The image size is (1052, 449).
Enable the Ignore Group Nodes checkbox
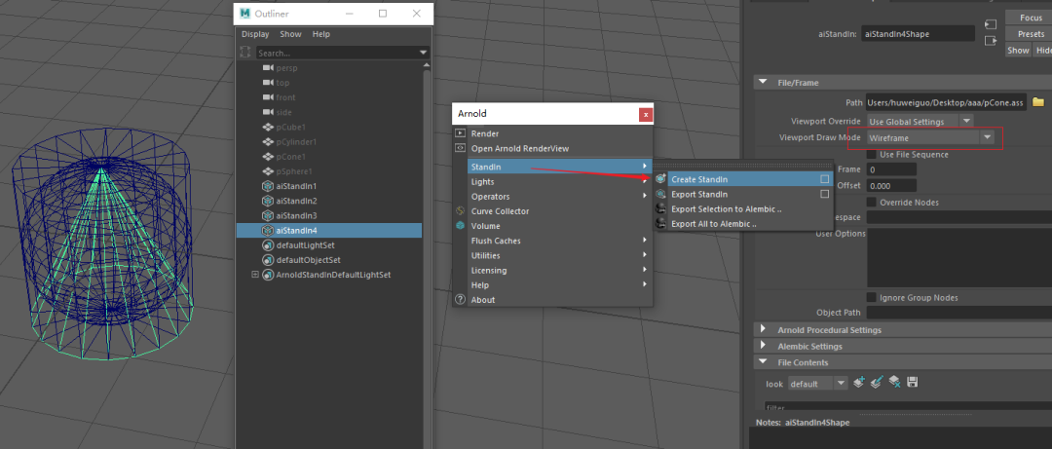872,297
